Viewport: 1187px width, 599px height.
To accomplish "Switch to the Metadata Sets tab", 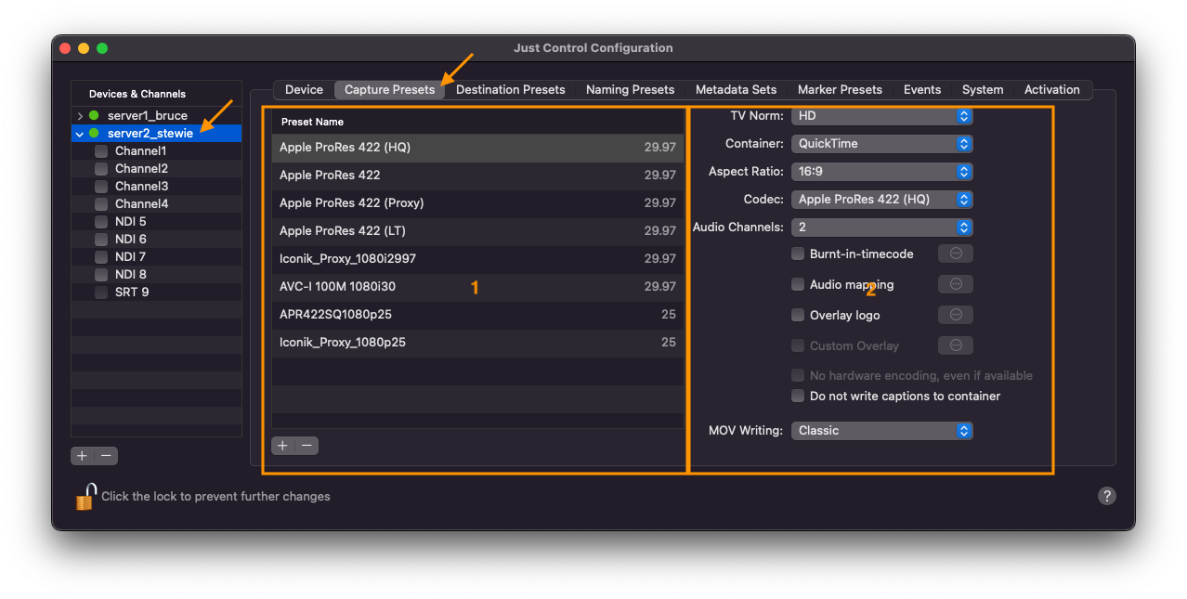I will coord(736,90).
